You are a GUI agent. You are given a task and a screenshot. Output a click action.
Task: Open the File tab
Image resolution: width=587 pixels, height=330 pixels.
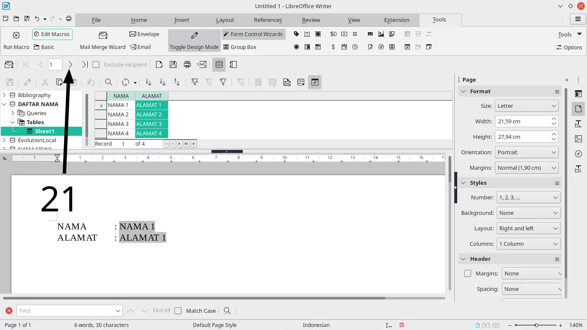[x=96, y=20]
